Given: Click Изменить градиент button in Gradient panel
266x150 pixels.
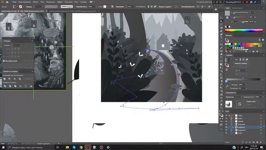Looking at the screenshot, I should click(x=241, y=63).
